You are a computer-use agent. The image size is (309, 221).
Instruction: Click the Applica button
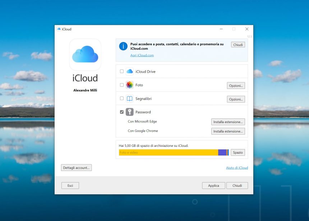tap(214, 185)
